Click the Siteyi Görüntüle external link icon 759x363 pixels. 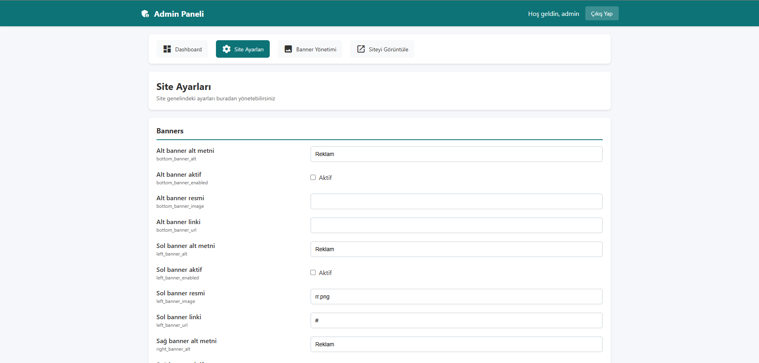click(361, 49)
